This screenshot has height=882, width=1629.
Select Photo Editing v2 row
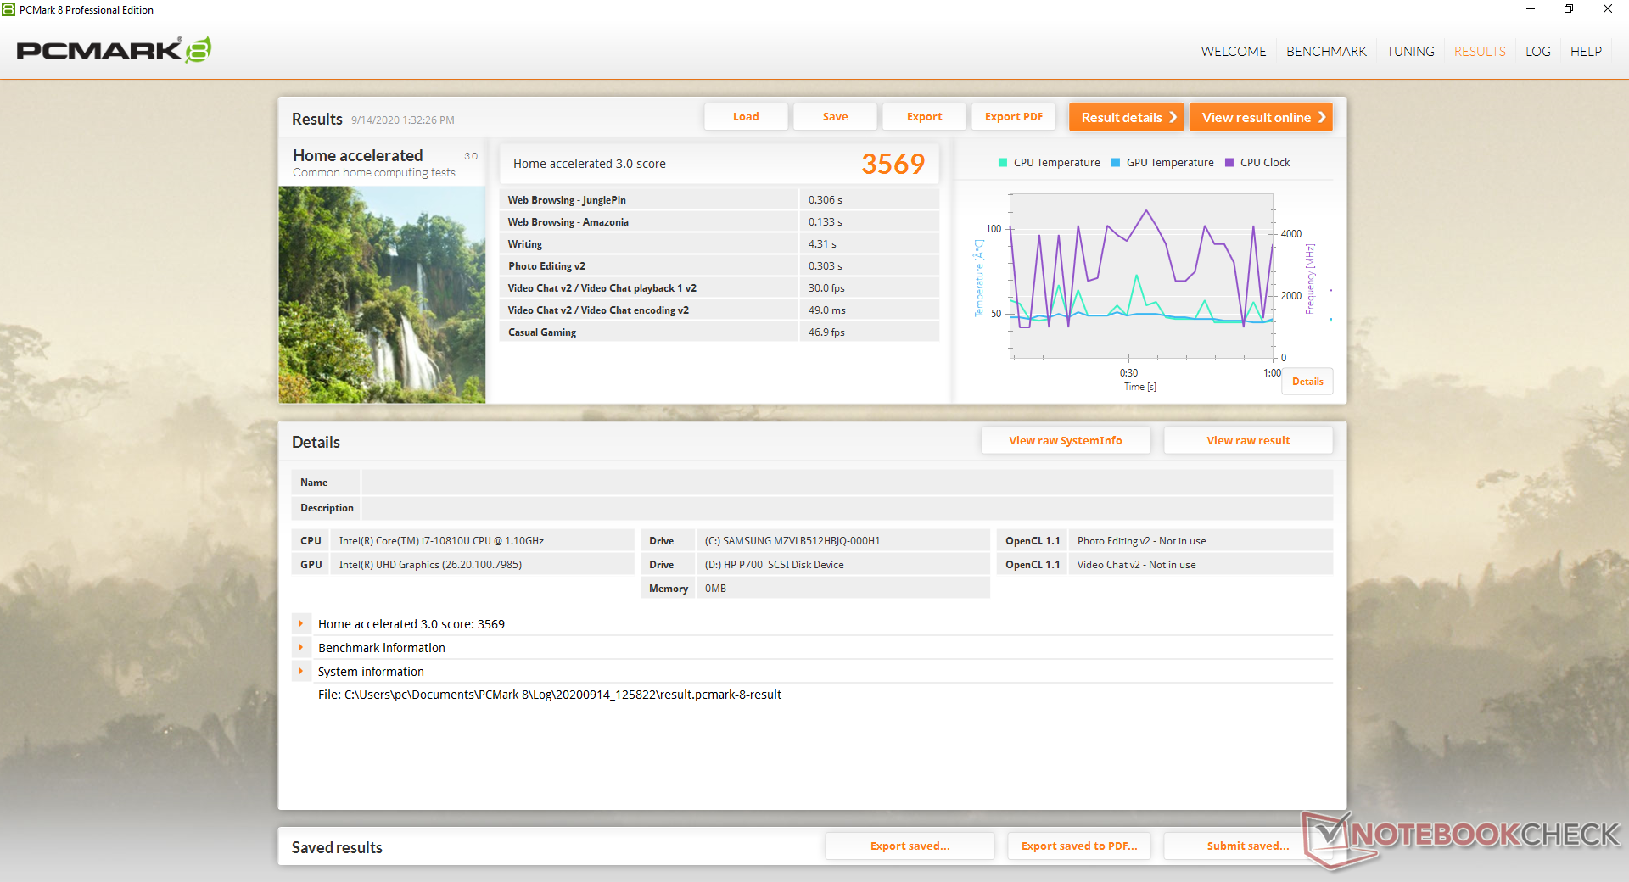point(719,266)
